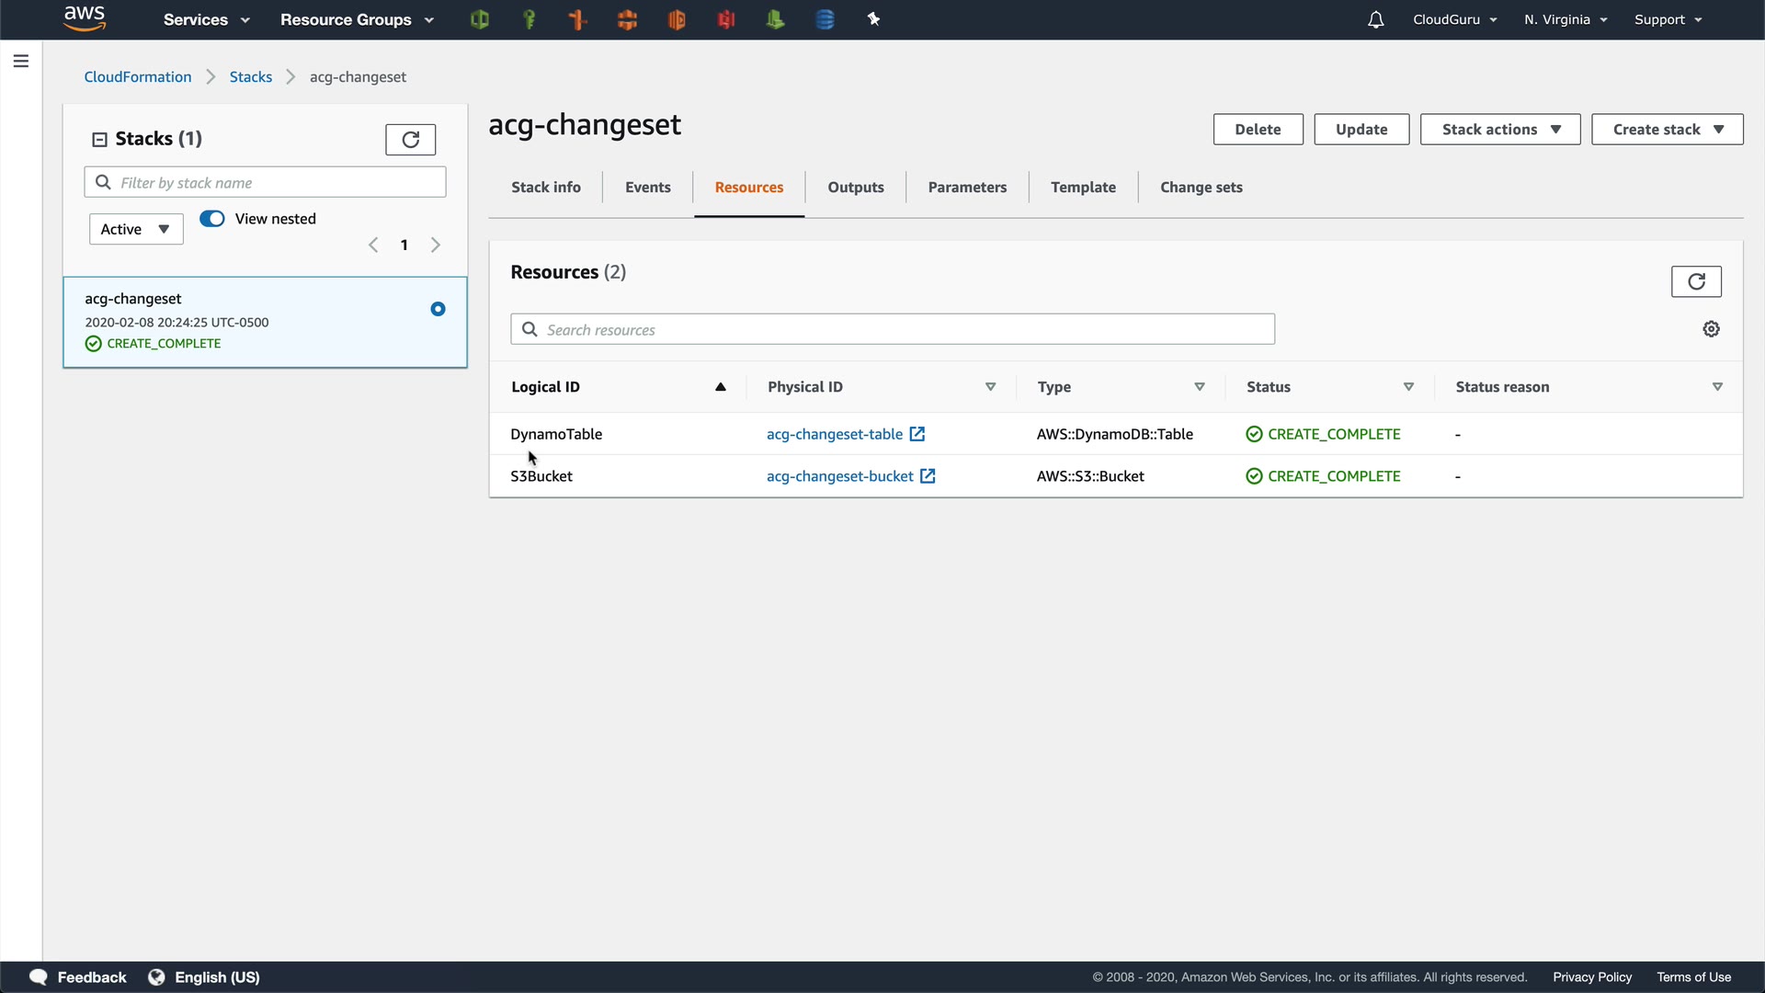
Task: Toggle the View nested switch
Action: tap(212, 219)
